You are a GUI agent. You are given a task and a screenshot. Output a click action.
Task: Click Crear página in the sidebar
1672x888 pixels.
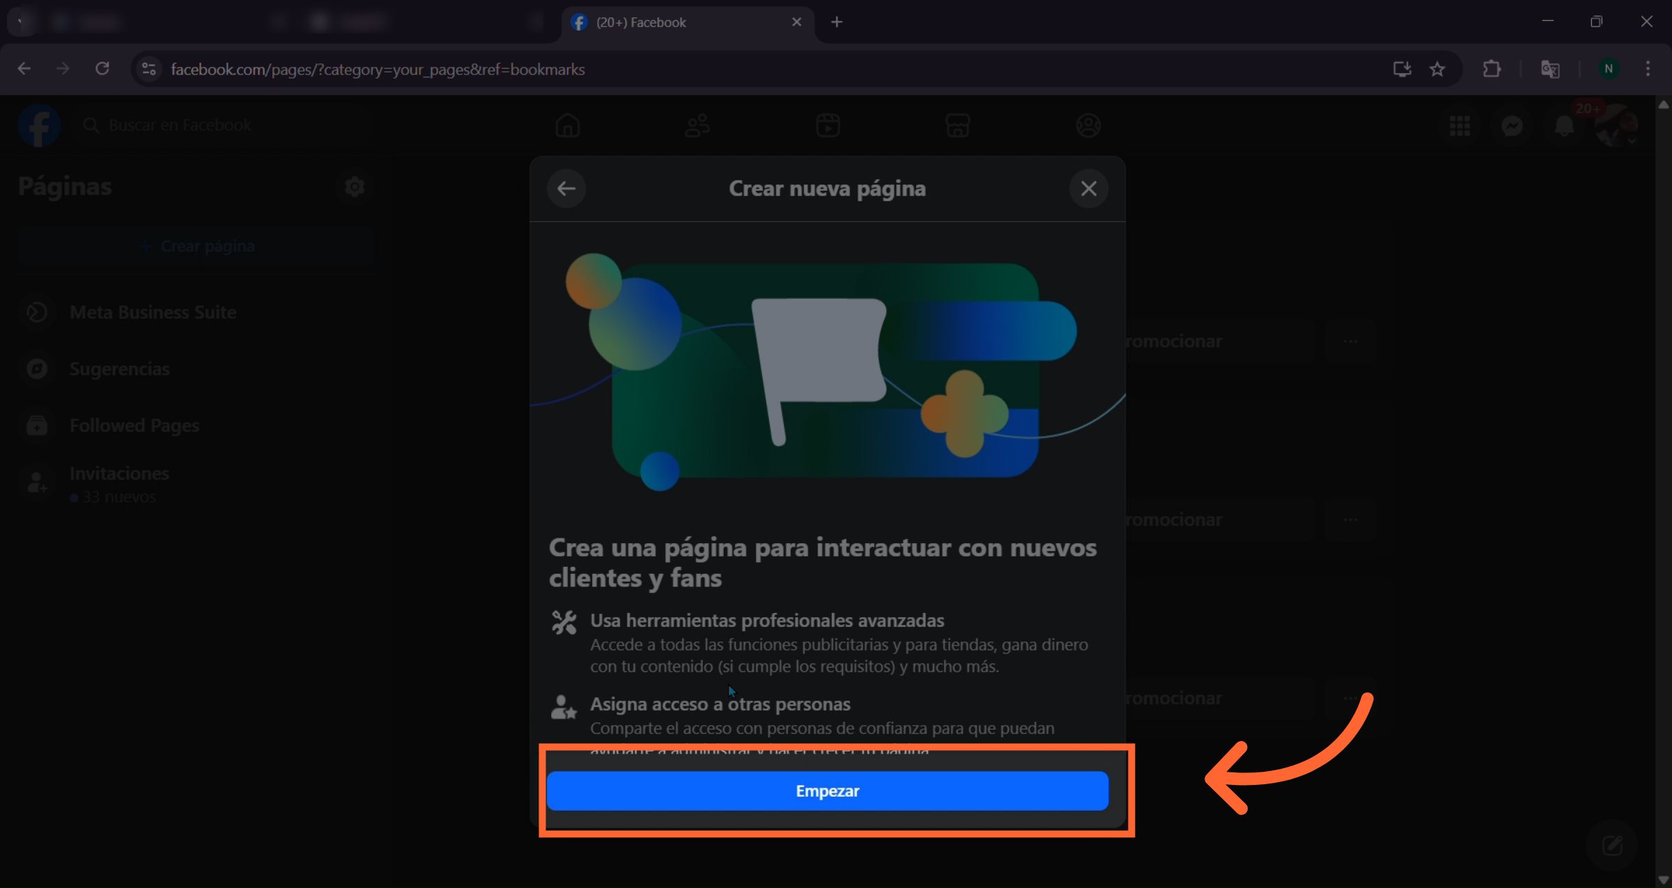[197, 245]
